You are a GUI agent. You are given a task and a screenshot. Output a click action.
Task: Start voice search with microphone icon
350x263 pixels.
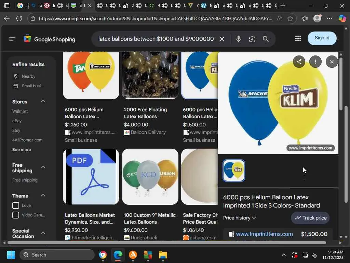click(238, 39)
